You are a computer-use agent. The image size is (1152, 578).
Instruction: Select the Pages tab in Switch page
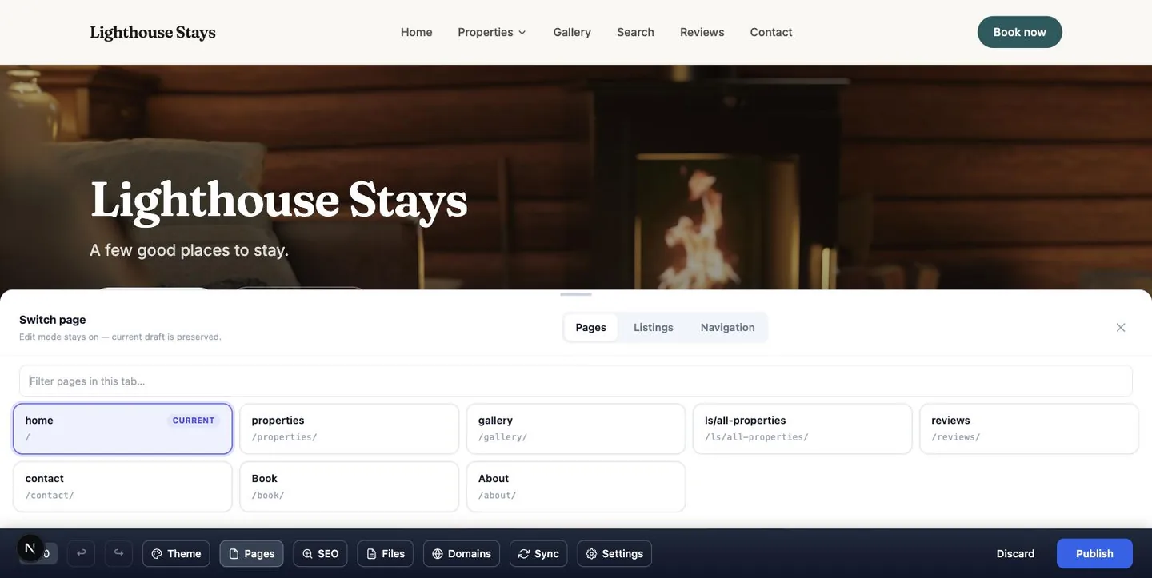(x=590, y=327)
